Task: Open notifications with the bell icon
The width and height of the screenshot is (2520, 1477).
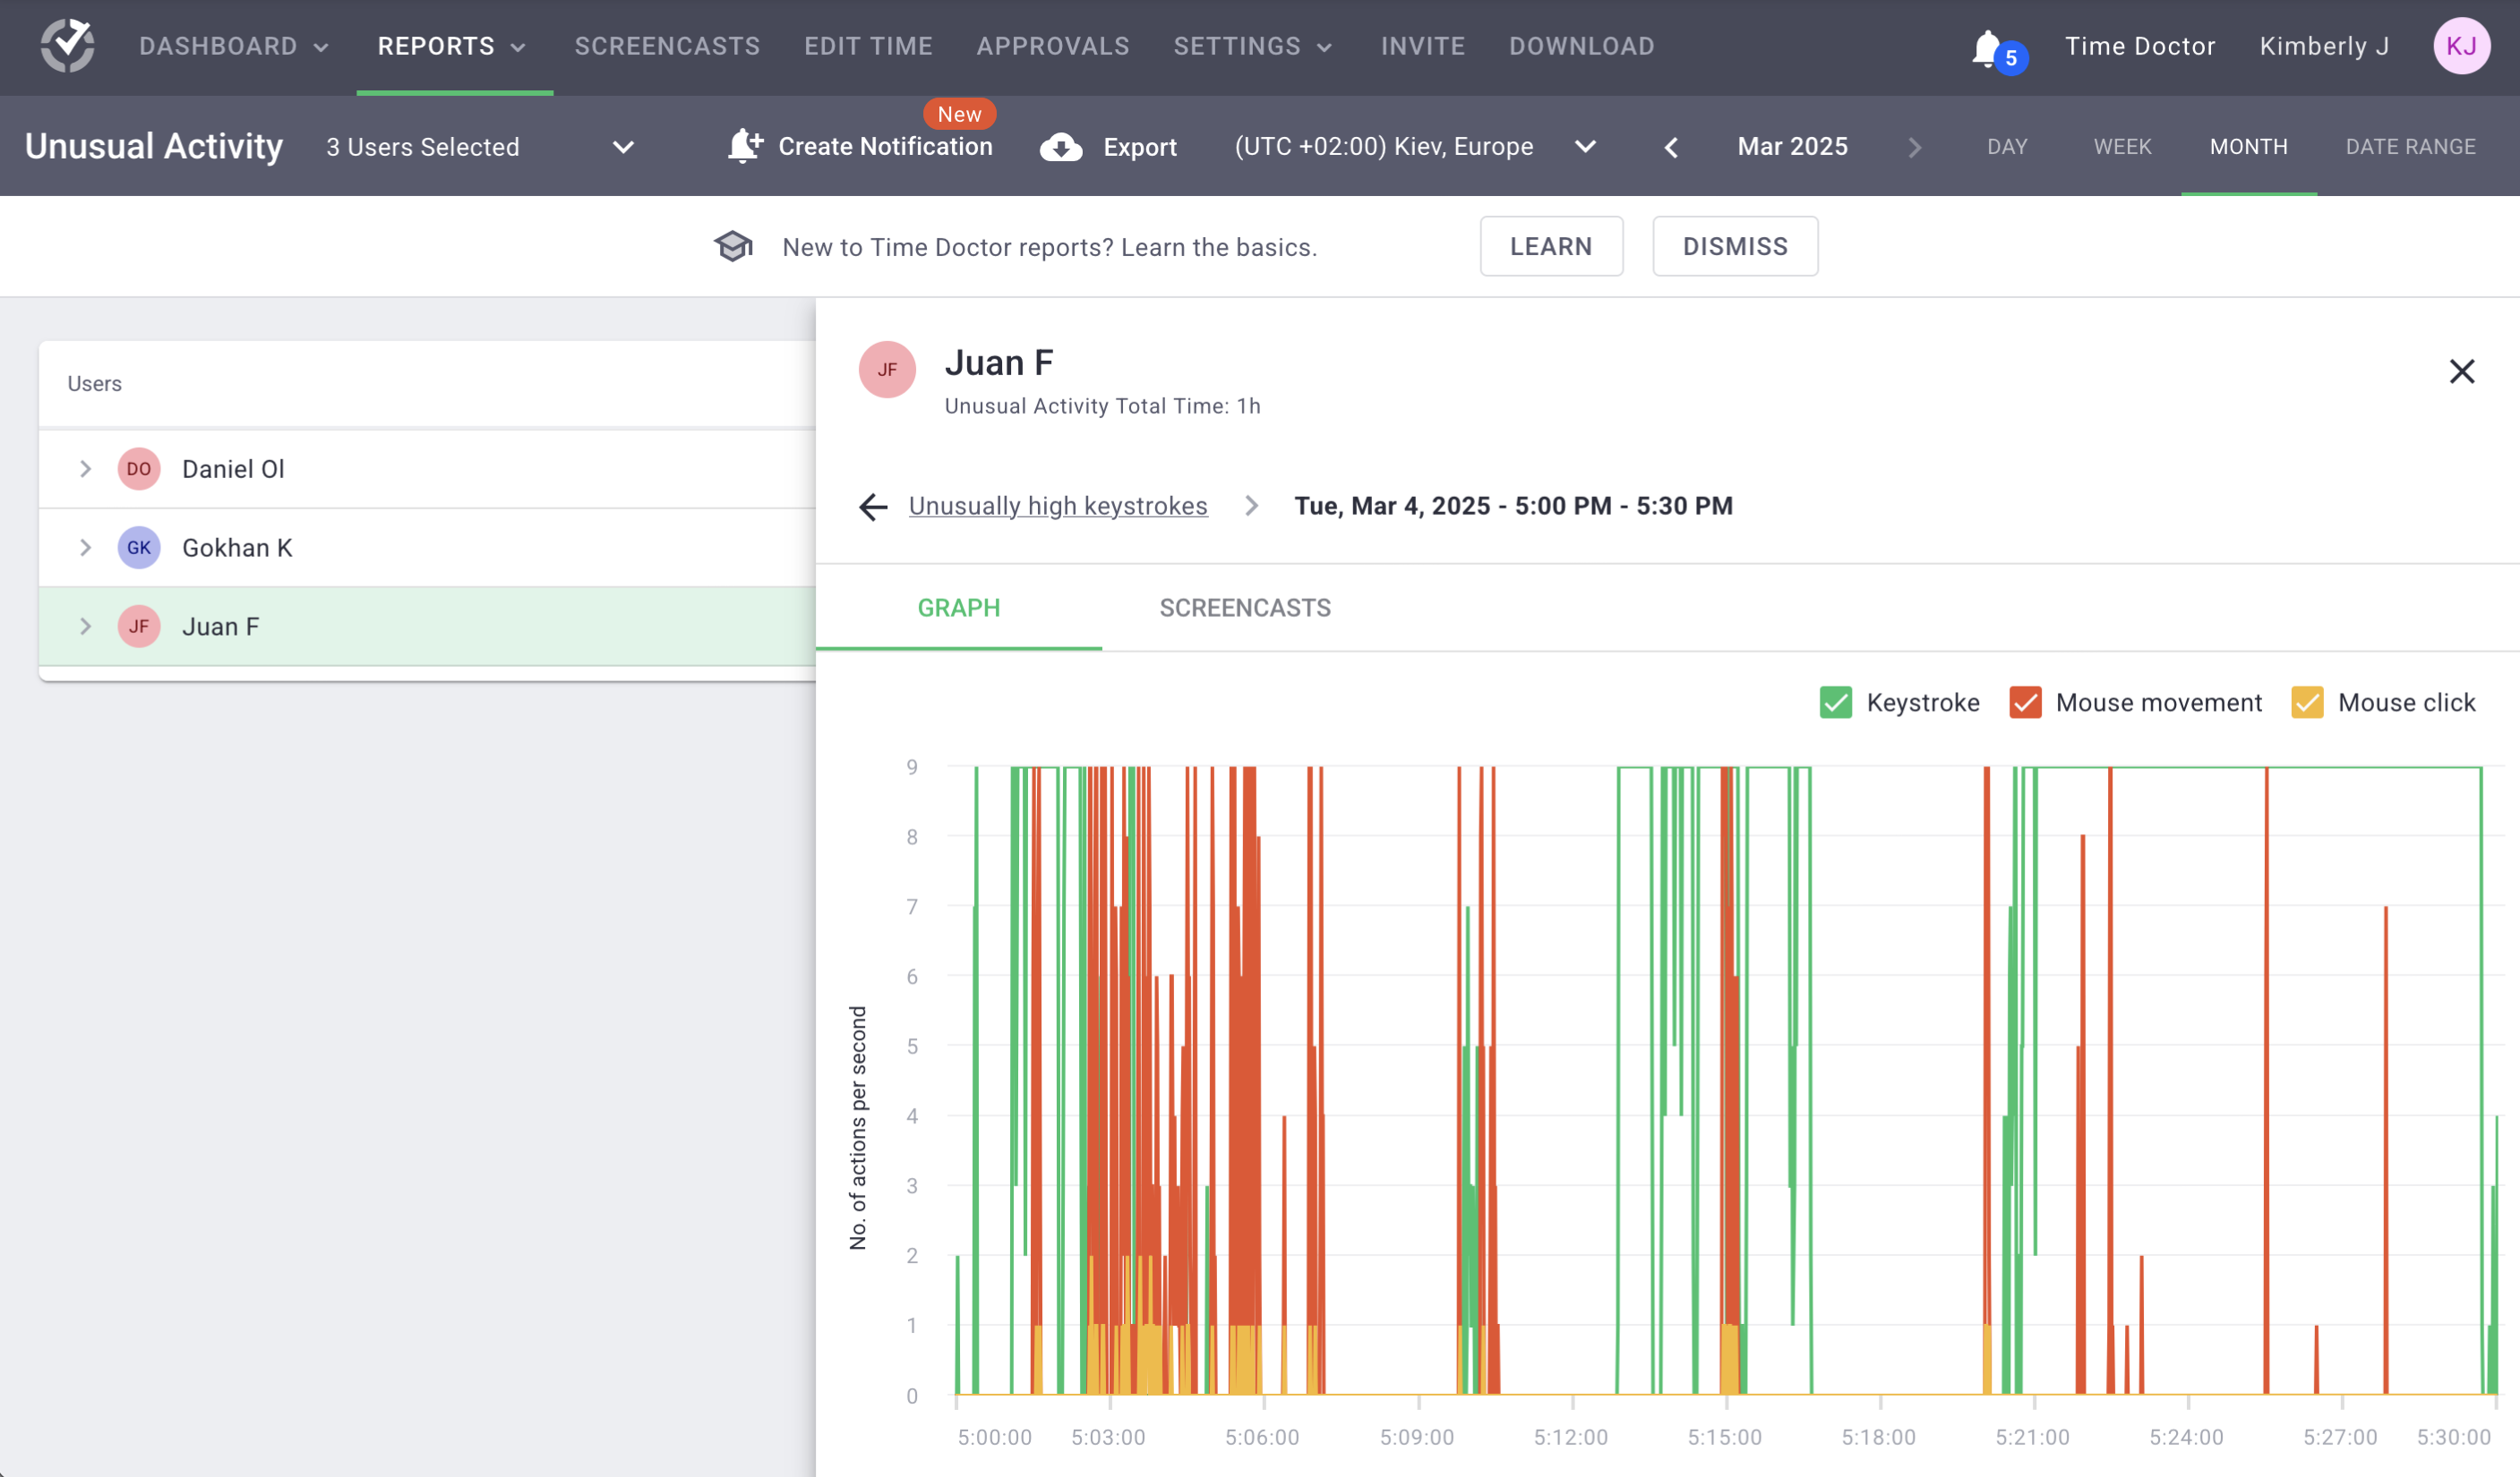Action: tap(1988, 45)
